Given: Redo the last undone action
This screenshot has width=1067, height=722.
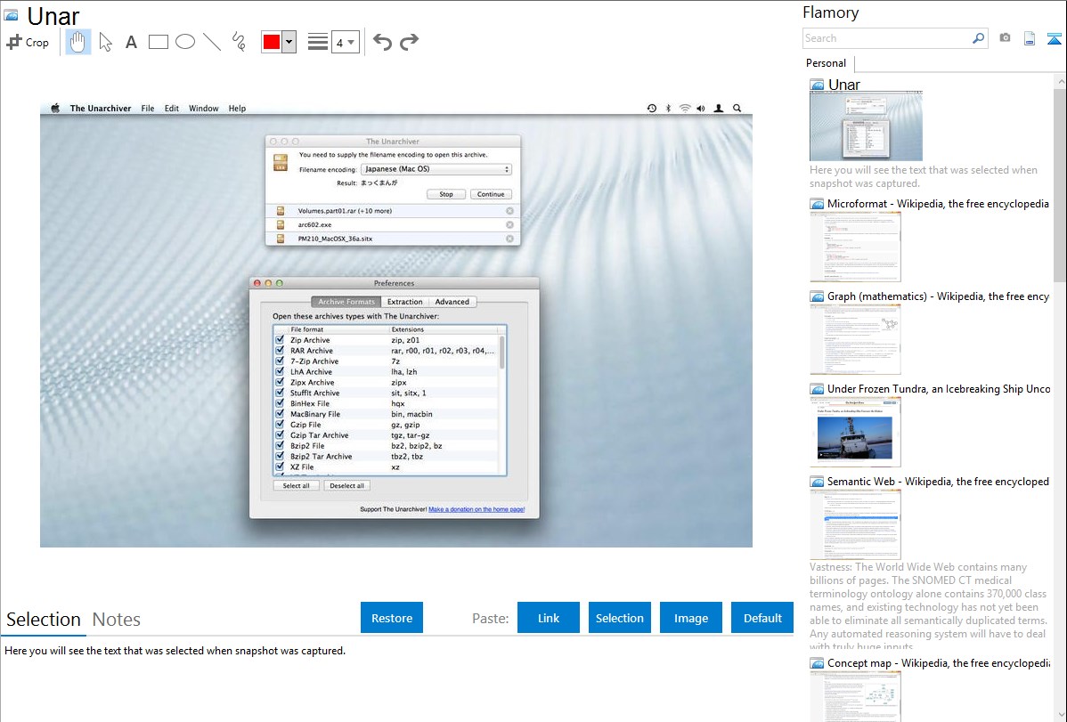Looking at the screenshot, I should click(410, 42).
